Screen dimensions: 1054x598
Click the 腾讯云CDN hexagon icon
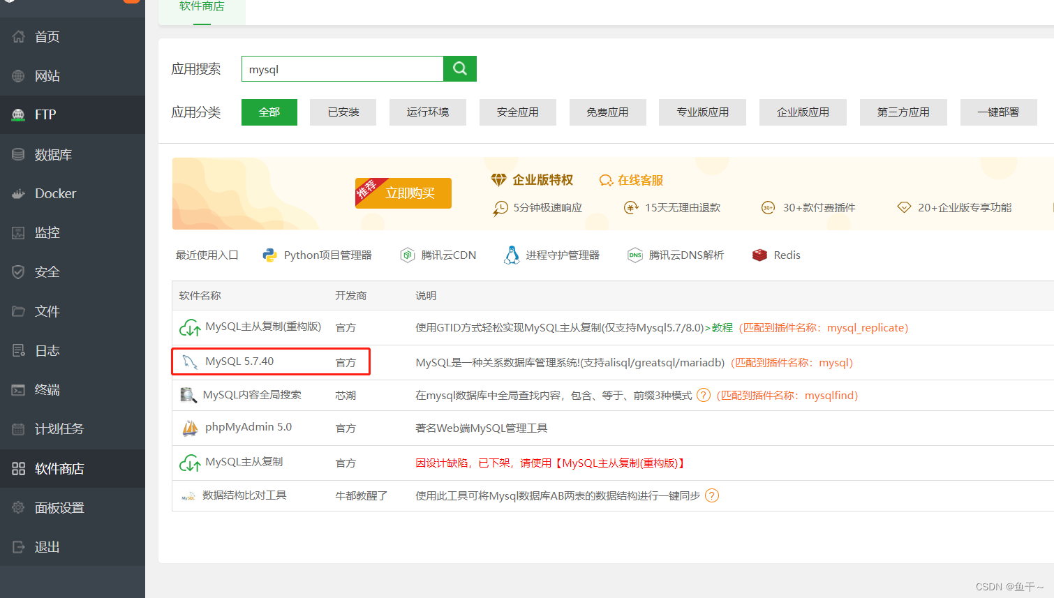(x=408, y=255)
